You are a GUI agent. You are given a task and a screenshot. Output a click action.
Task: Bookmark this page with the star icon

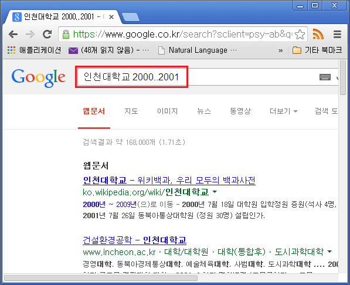pos(300,34)
